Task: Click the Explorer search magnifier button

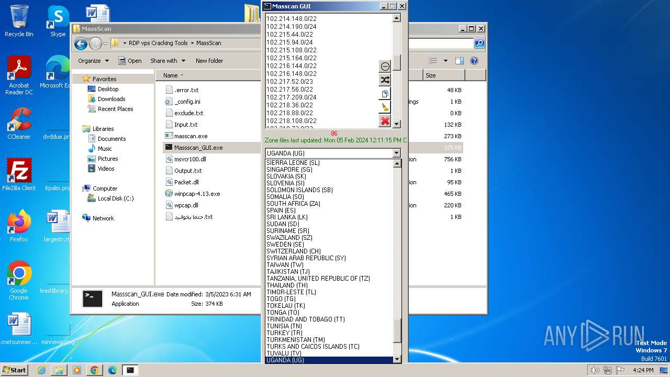Action: (x=479, y=43)
